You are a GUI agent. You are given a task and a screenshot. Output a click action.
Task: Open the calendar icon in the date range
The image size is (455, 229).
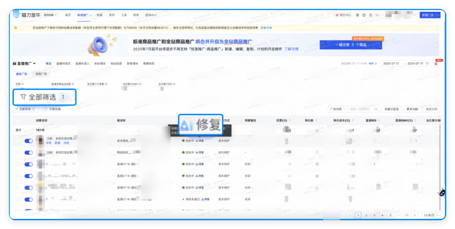[427, 64]
